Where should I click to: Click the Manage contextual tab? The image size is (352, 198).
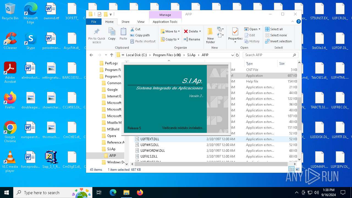coord(165,15)
